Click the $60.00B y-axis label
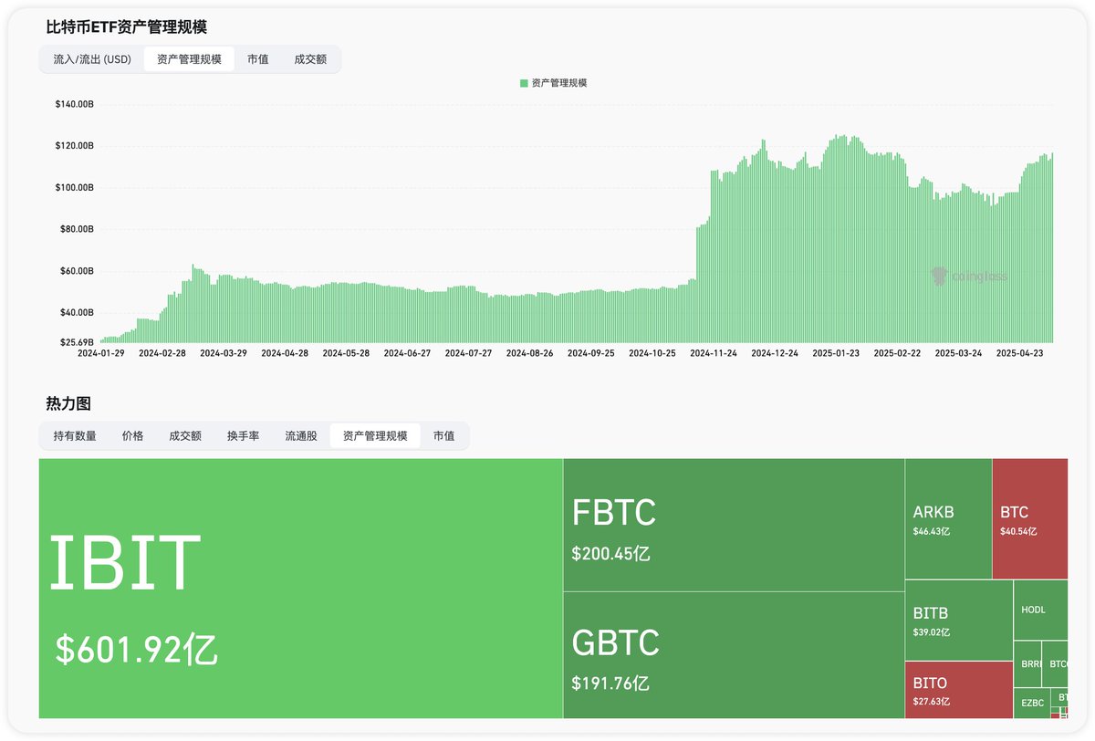Screen dimensions: 1095x741 (x=77, y=271)
